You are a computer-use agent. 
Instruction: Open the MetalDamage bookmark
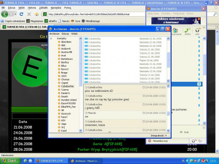91,21
